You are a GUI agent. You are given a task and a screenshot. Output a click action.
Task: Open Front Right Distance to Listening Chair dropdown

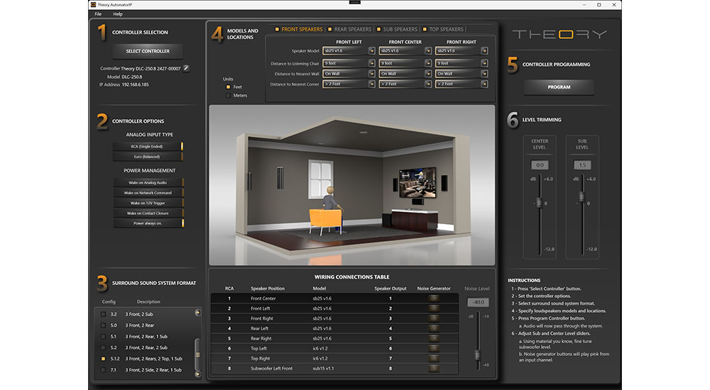coord(461,63)
